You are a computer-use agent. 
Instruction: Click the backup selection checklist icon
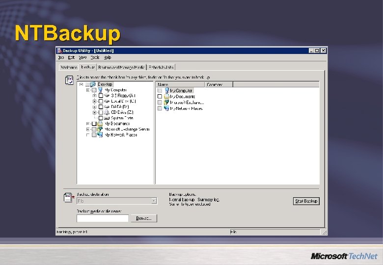click(x=69, y=80)
